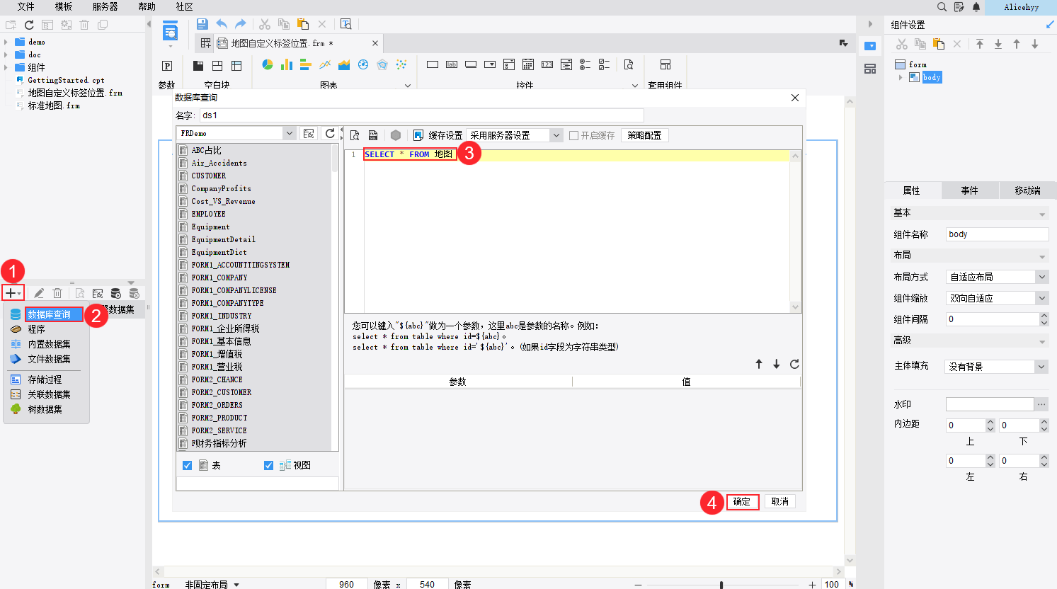Open the FRDemo database connection dropdown
1057x589 pixels.
[x=289, y=133]
